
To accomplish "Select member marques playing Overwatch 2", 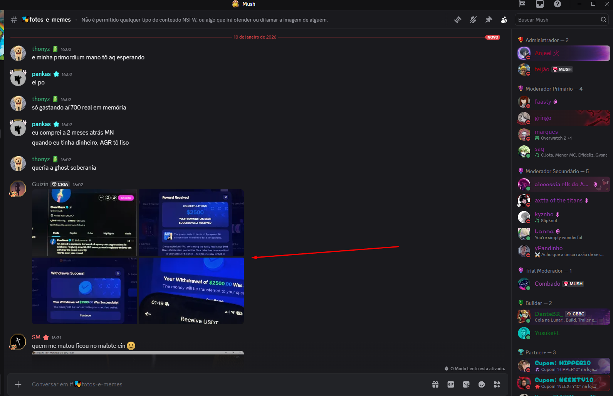I will (x=564, y=135).
